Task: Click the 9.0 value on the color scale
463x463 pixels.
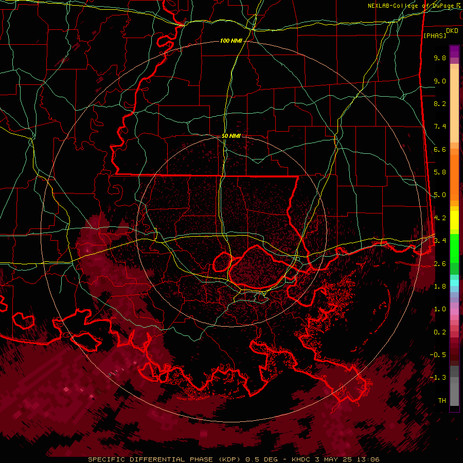Action: pos(440,81)
